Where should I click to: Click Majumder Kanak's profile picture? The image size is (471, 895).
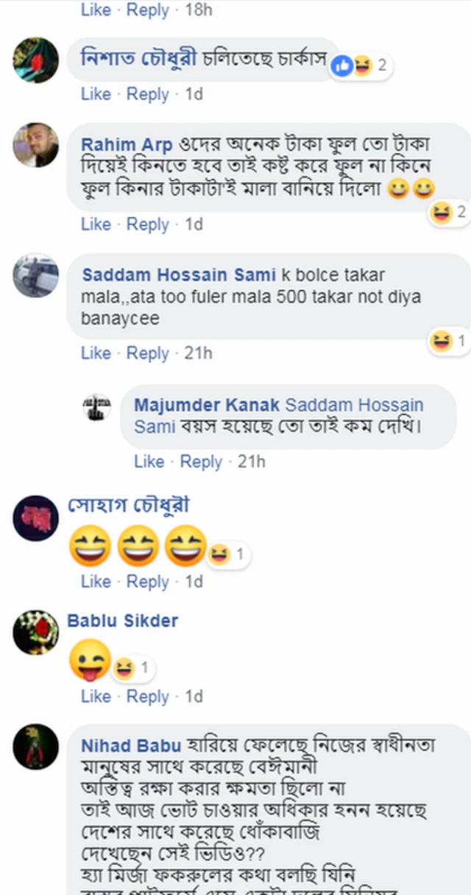click(93, 405)
